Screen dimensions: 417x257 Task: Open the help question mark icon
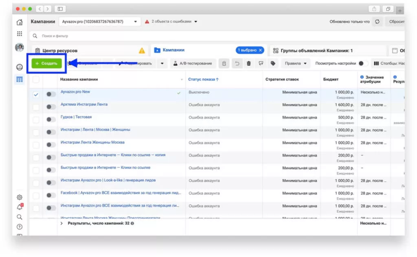click(x=20, y=227)
